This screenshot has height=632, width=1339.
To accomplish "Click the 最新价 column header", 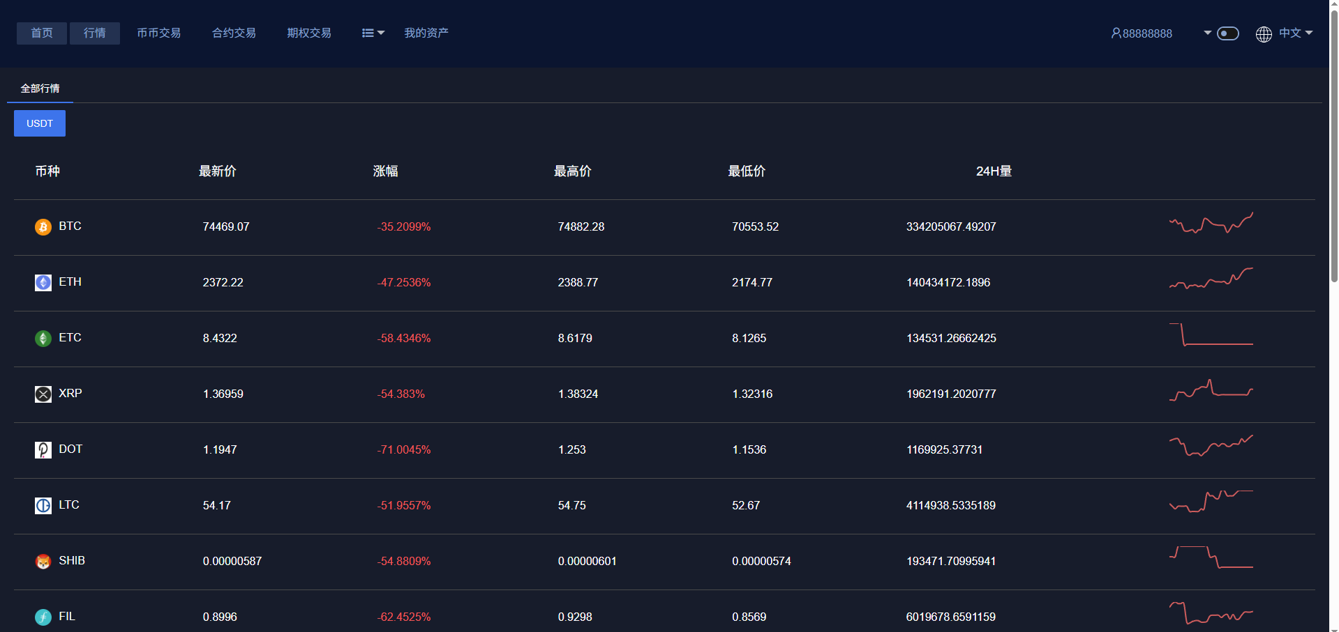I will click(218, 171).
